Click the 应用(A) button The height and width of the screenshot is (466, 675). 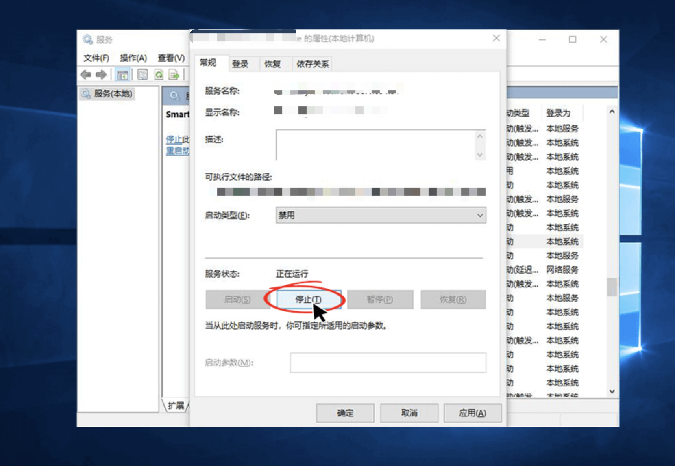pos(472,413)
